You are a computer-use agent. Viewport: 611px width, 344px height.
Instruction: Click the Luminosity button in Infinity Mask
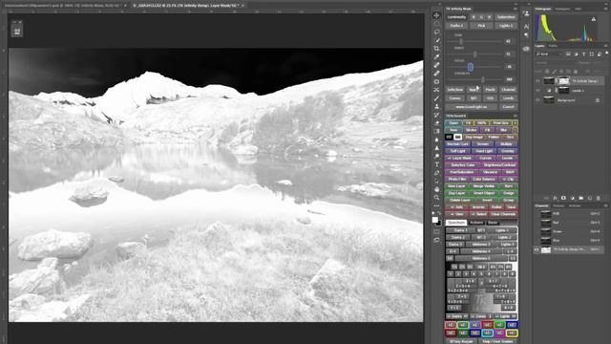coord(456,17)
